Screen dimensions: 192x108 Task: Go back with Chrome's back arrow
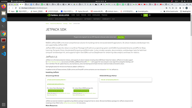[x=9, y=8]
